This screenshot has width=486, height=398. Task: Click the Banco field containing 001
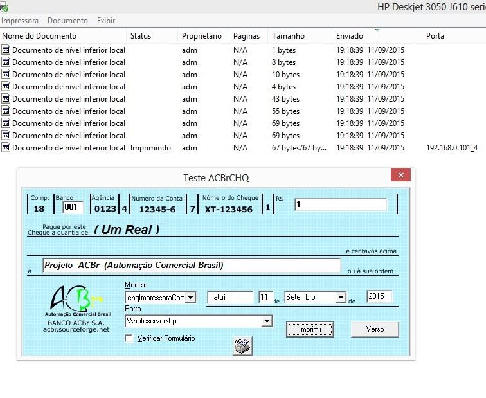click(73, 207)
